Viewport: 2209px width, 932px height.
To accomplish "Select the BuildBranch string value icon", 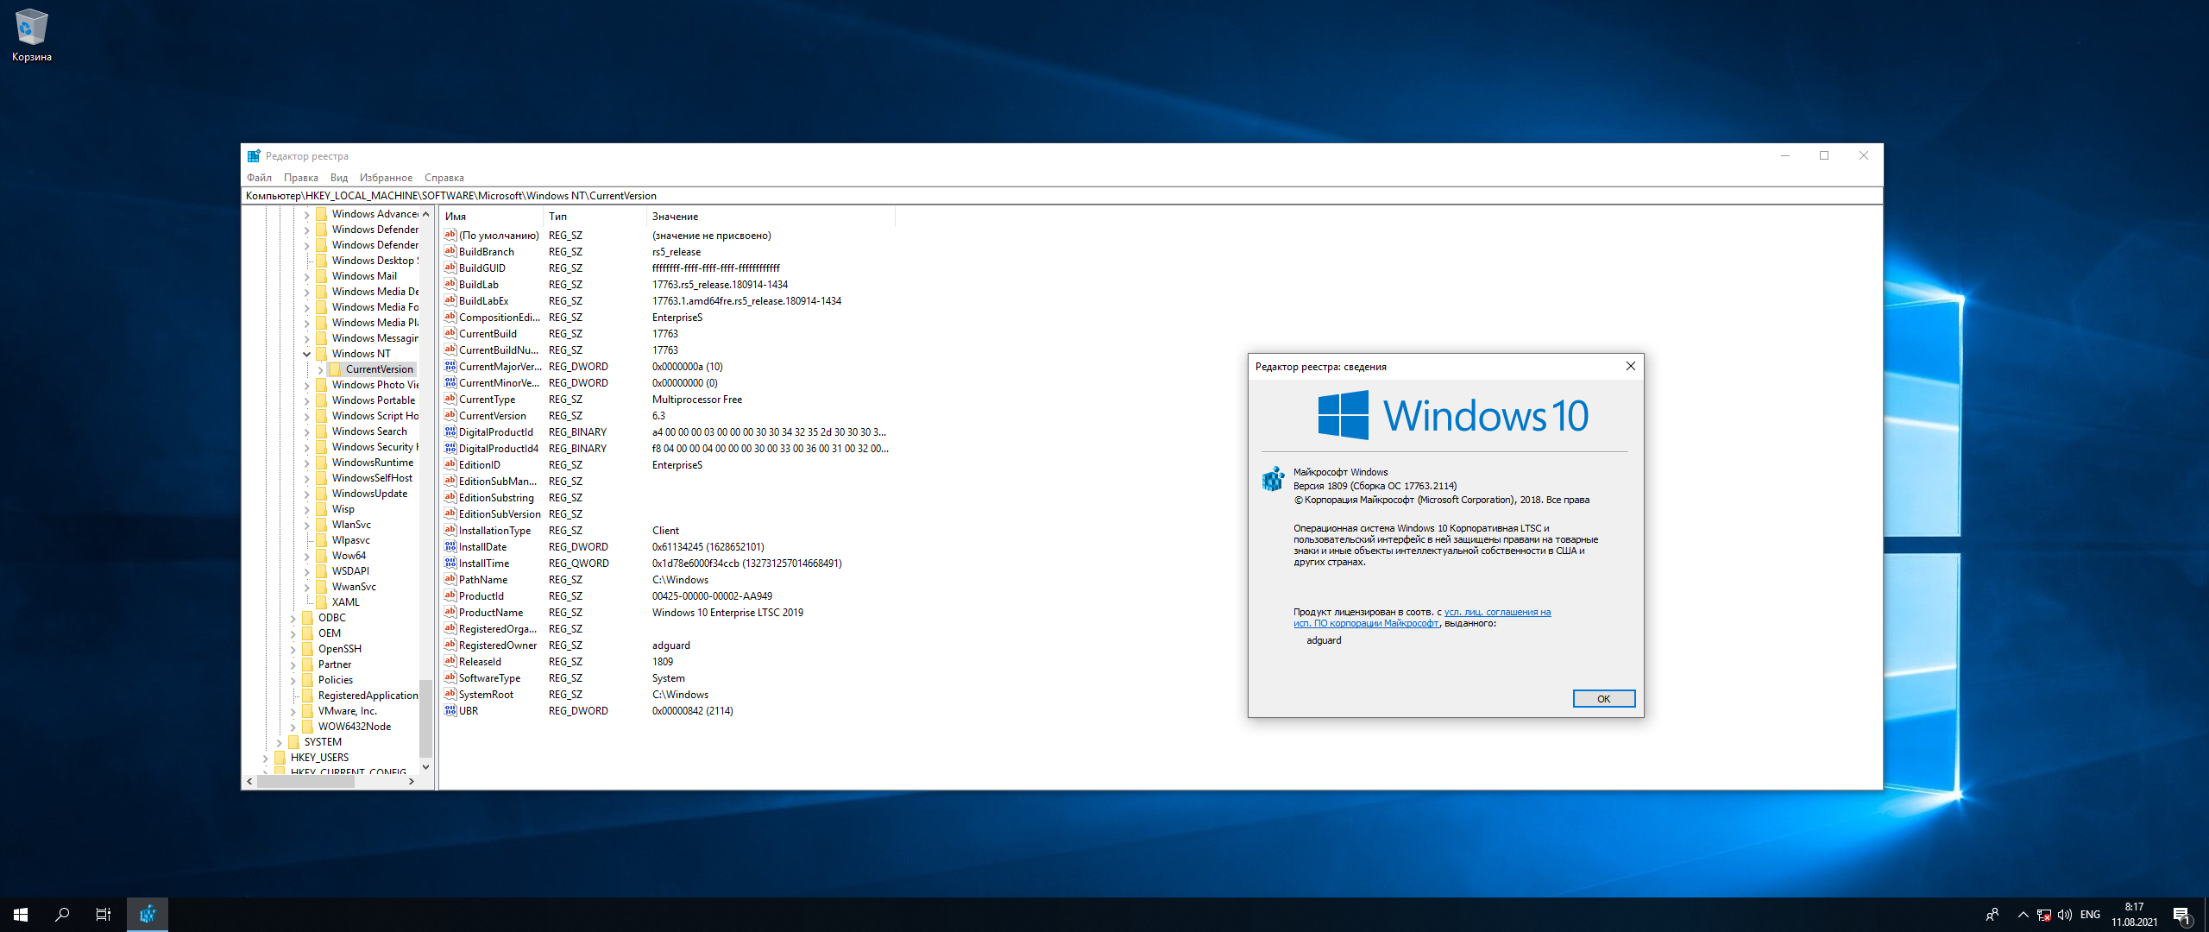I will 450,251.
